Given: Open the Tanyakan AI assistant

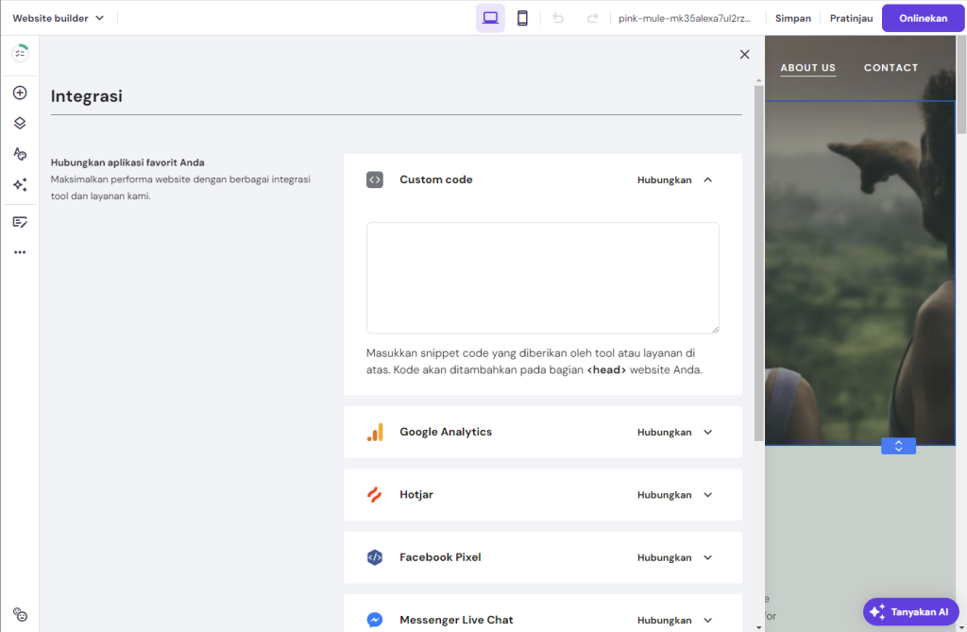Looking at the screenshot, I should pos(909,611).
